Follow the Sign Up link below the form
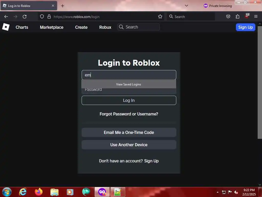 click(151, 161)
